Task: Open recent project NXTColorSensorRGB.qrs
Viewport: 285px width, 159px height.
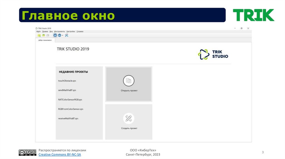Action: pyautogui.click(x=70, y=100)
